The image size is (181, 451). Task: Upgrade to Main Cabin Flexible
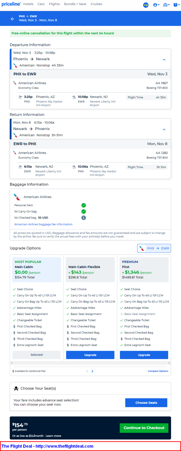[90, 355]
